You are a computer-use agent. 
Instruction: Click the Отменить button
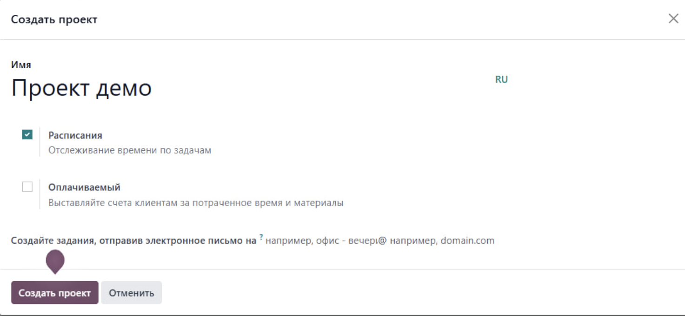[132, 293]
